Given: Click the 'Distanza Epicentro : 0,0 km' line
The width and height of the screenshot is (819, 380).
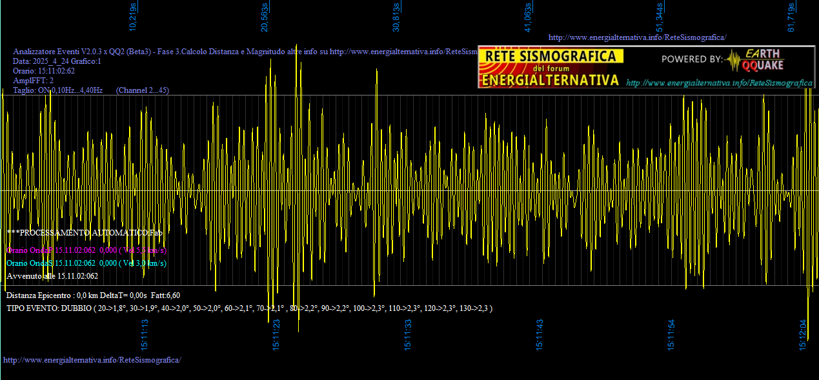Looking at the screenshot, I should (x=94, y=295).
